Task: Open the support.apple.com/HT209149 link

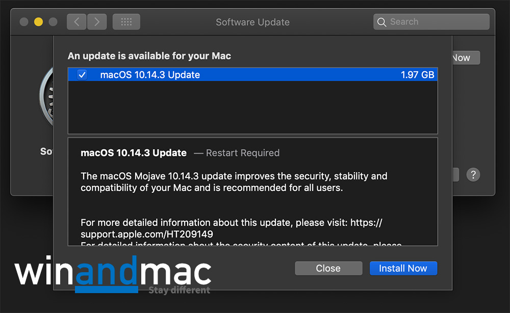Action: pos(147,234)
